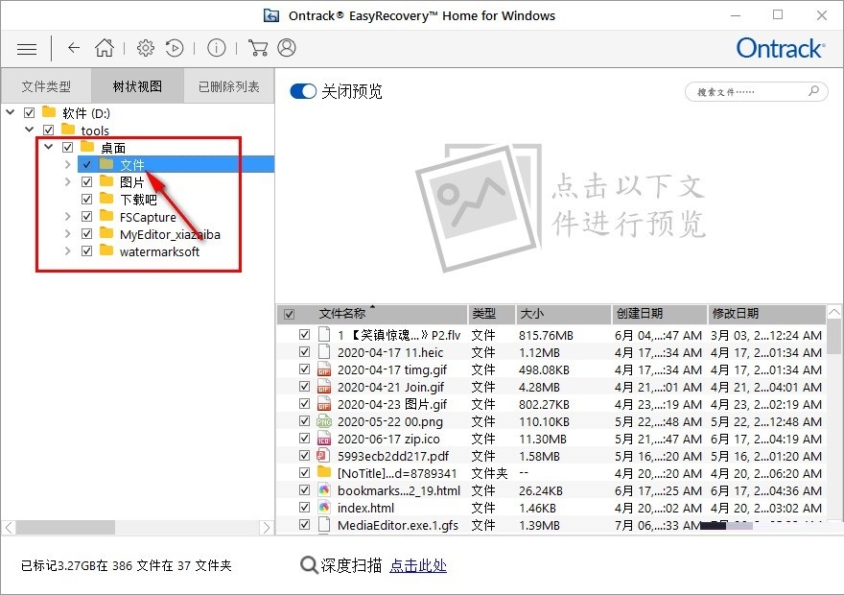Expand the FSCapture folder node

[67, 217]
